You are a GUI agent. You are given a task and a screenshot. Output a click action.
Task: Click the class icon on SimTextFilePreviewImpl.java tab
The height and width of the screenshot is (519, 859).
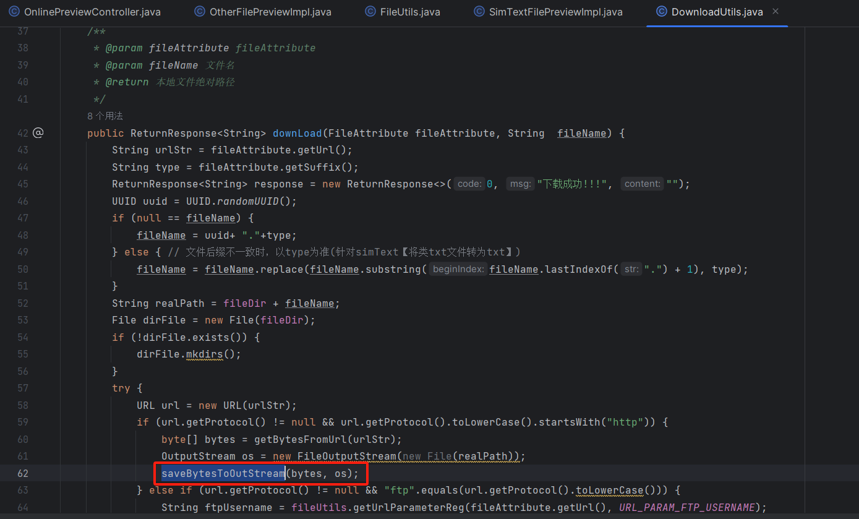coord(479,12)
